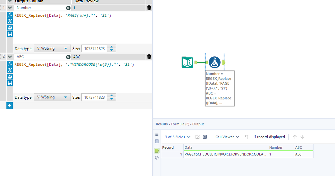Open functions (fx) list for Number expression
The image size is (335, 176).
click(x=10, y=15)
